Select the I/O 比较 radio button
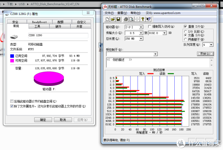 tap(185, 32)
